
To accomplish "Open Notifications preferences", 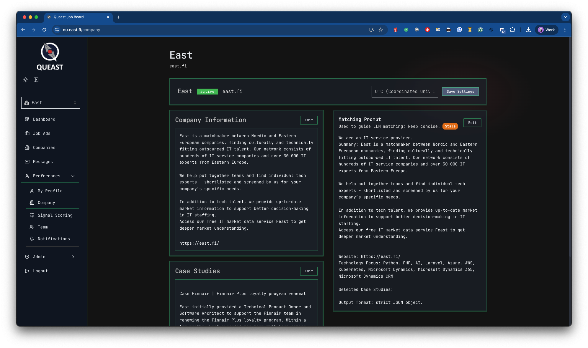I will click(x=54, y=239).
